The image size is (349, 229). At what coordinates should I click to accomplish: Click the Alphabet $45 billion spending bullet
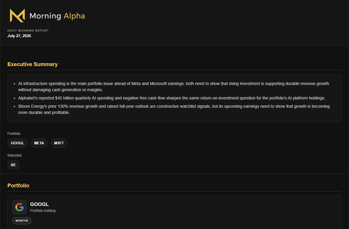[172, 98]
